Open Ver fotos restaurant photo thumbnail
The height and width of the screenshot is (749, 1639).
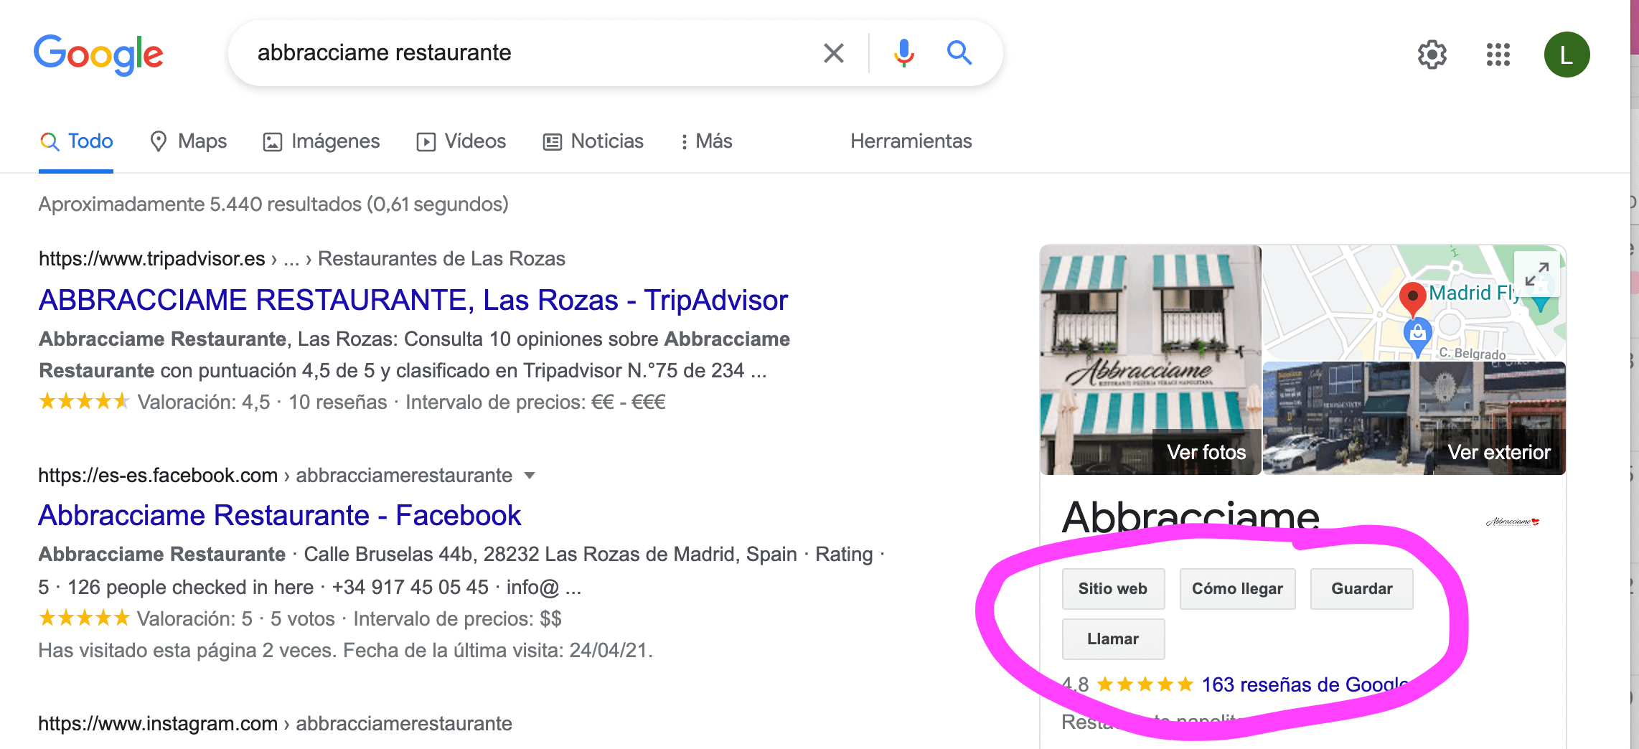1150,360
